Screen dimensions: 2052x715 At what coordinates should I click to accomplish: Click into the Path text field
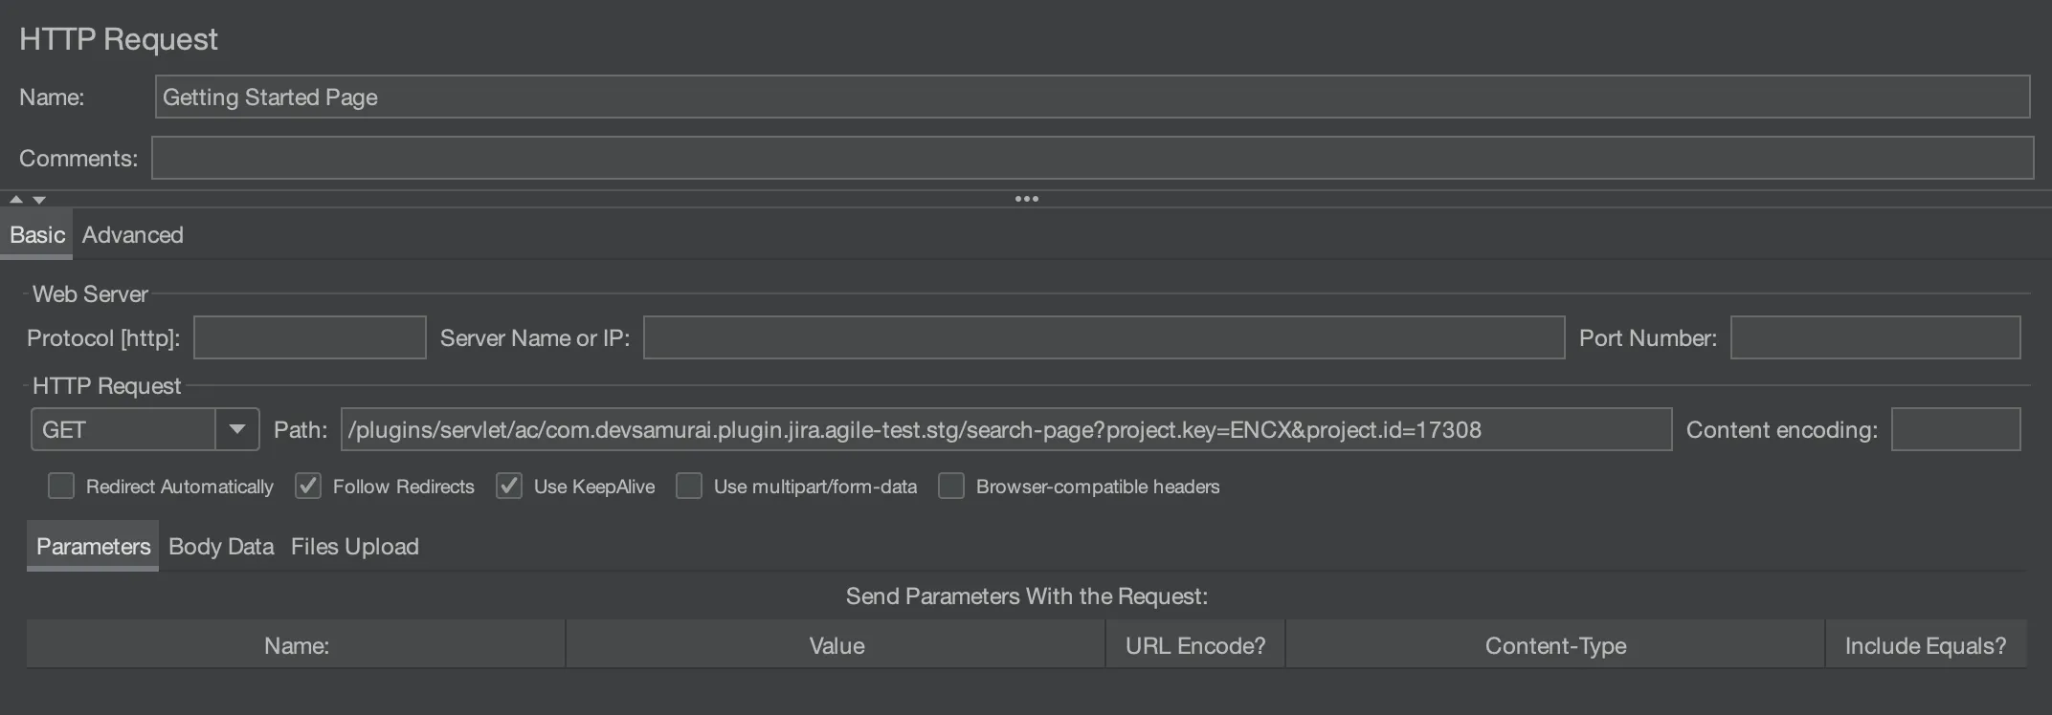[1005, 430]
